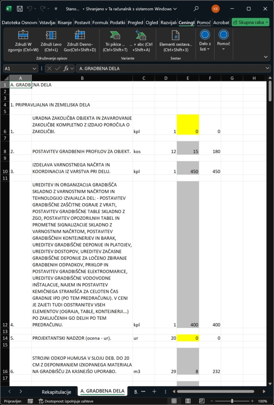Click Združi Desno-Gor merge icon
The height and width of the screenshot is (405, 274).
80,35
